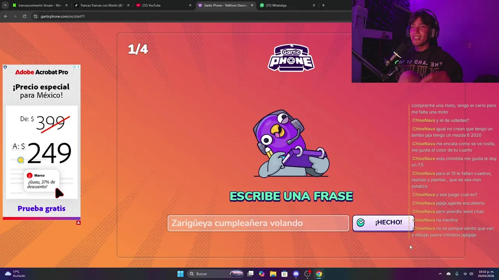Click the Marco comment bubble in ad
The width and height of the screenshot is (499, 280).
(42, 181)
